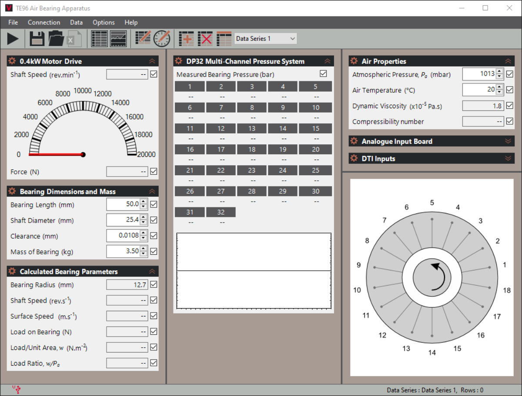Open the Data menu
Image resolution: width=522 pixels, height=396 pixels.
pyautogui.click(x=76, y=23)
